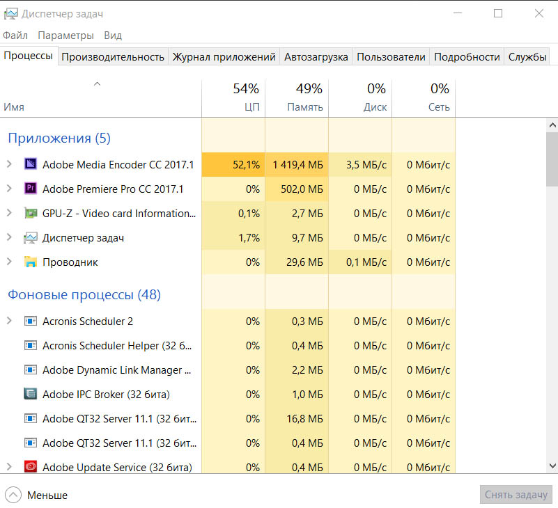Screen dimensions: 558x508
Task: Click the scrollbar down arrow
Action: coord(552,466)
